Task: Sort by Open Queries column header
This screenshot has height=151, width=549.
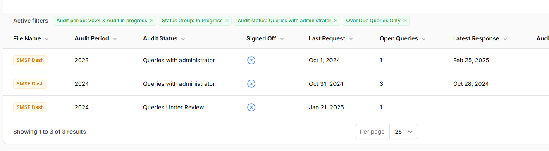Action: [403, 38]
